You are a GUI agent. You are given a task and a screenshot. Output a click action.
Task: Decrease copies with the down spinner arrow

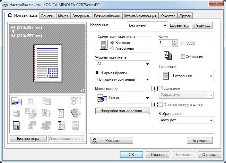[175, 45]
